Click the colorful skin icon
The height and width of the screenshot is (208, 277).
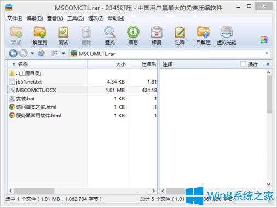tap(264, 39)
